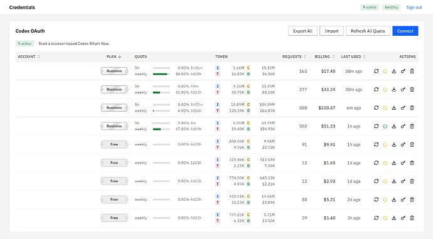This screenshot has height=239, width=433.
Task: Toggle power for the $100.87 account
Action: click(x=385, y=108)
